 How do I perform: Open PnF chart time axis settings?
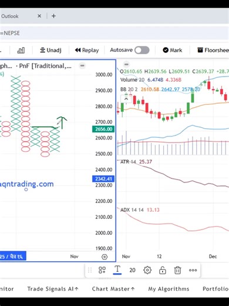pyautogui.click(x=105, y=257)
